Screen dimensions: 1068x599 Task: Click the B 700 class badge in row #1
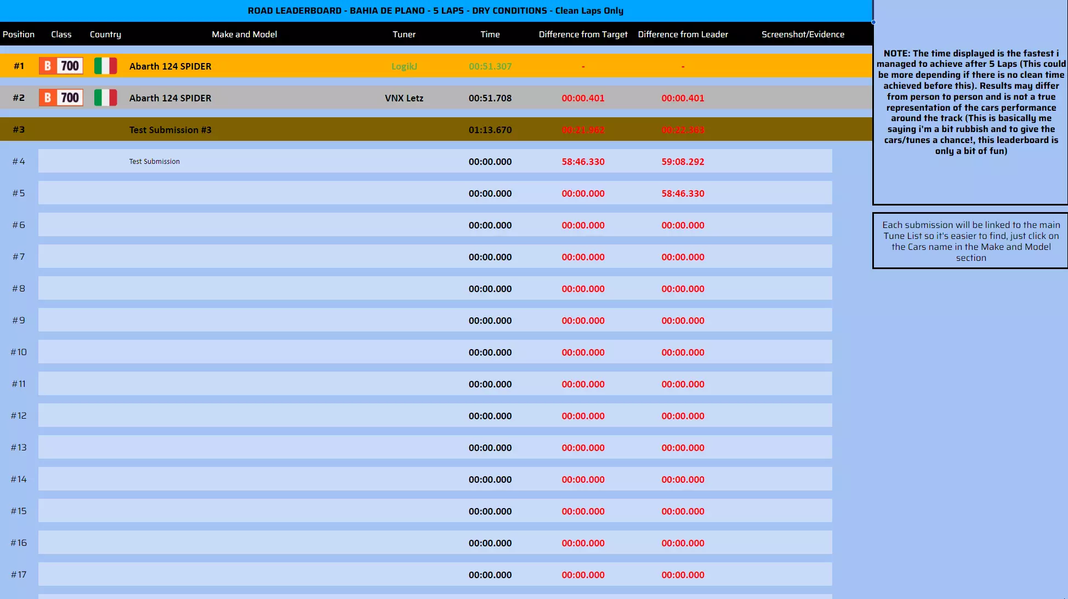[61, 66]
